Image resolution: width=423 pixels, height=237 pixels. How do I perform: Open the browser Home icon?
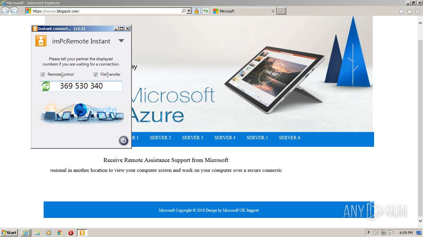[401, 12]
